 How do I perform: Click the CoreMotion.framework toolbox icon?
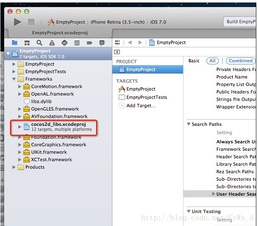coord(27,86)
